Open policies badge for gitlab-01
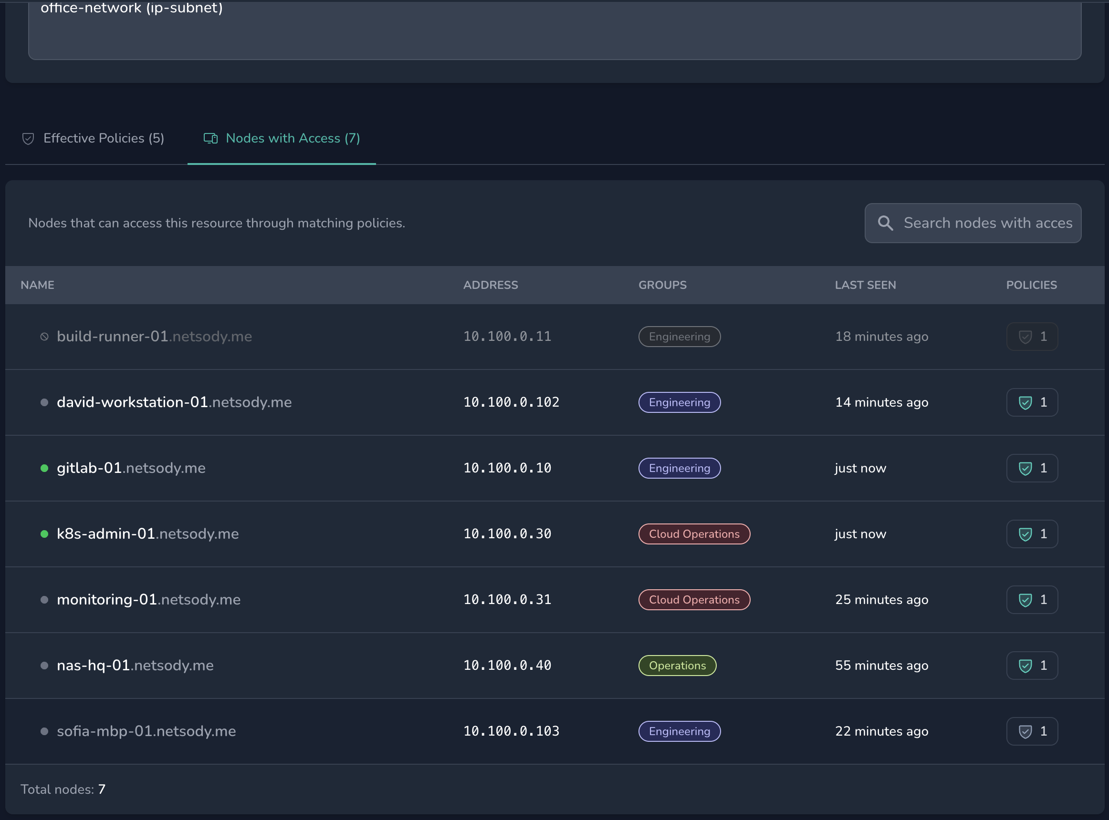The image size is (1109, 820). (1032, 468)
